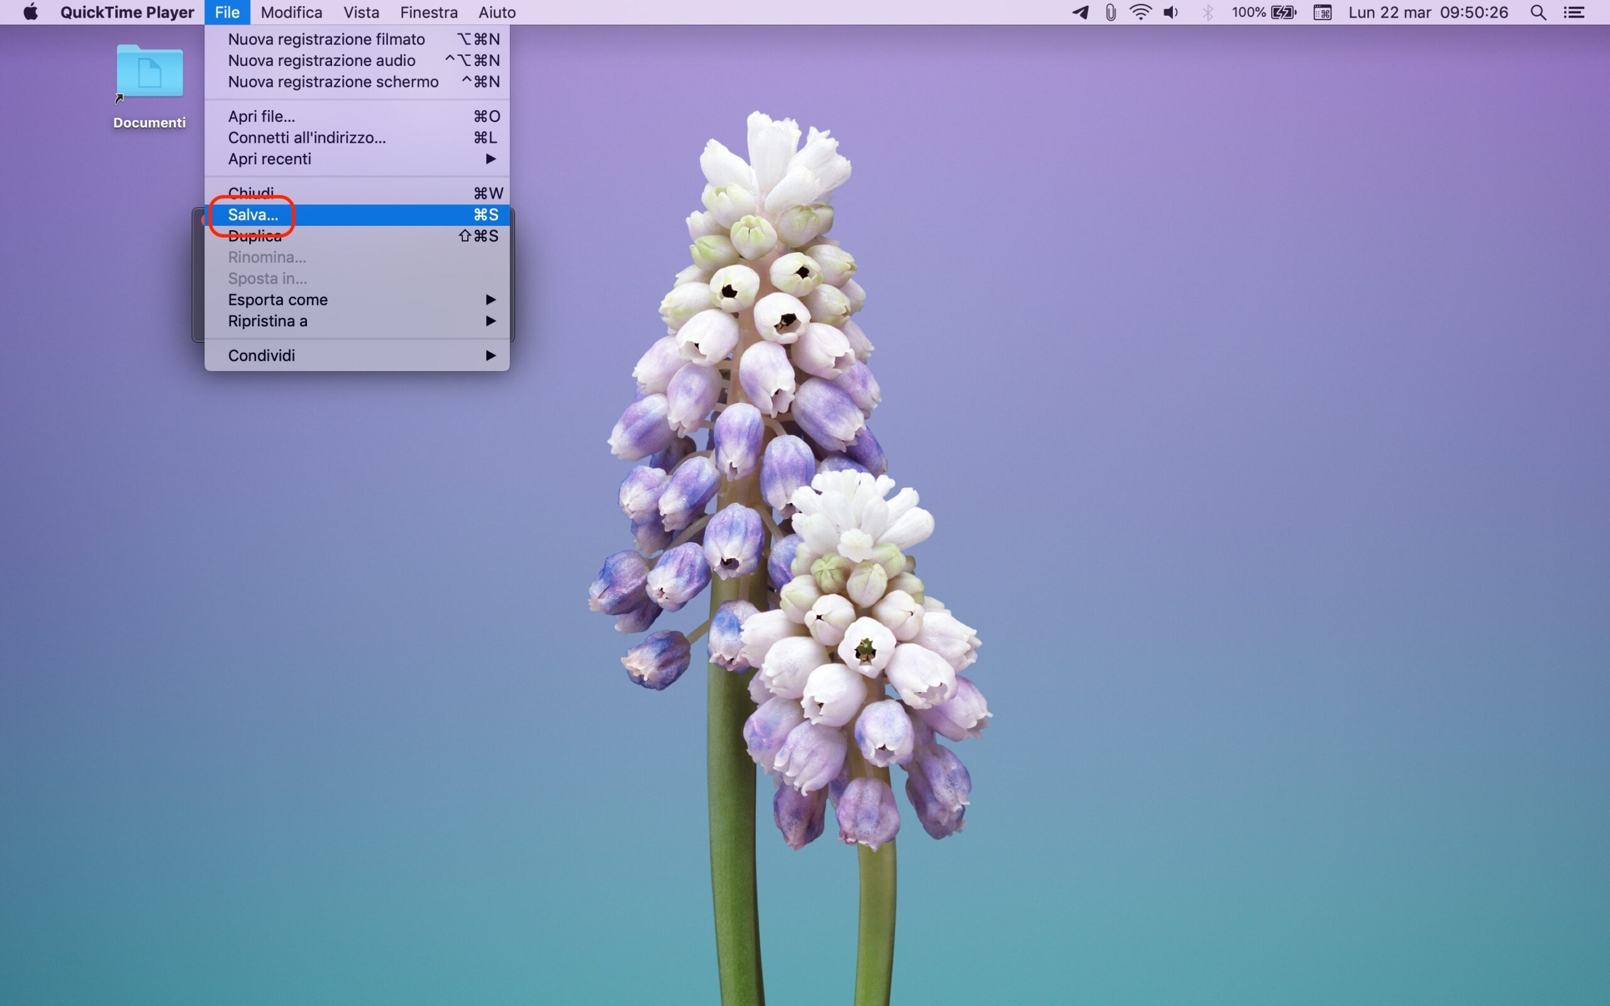This screenshot has height=1006, width=1610.
Task: Choose Apri file... menu entry
Action: tap(262, 116)
